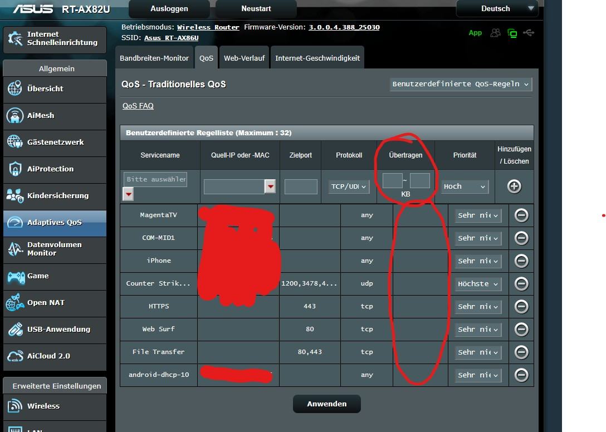
Task: Open the TCP/UDP protocol dropdown
Action: pos(349,186)
